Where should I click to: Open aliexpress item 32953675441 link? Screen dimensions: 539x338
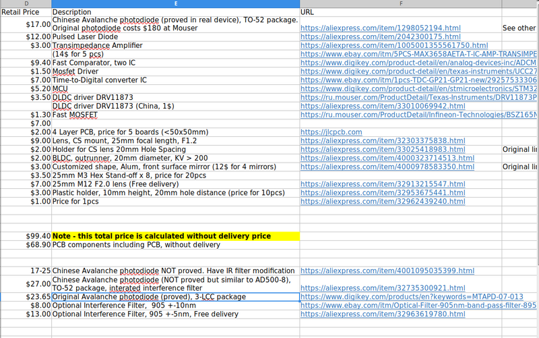point(383,193)
